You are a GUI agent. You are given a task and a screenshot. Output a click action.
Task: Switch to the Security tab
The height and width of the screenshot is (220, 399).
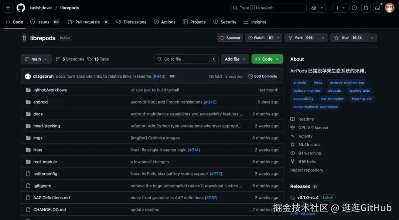pyautogui.click(x=225, y=22)
